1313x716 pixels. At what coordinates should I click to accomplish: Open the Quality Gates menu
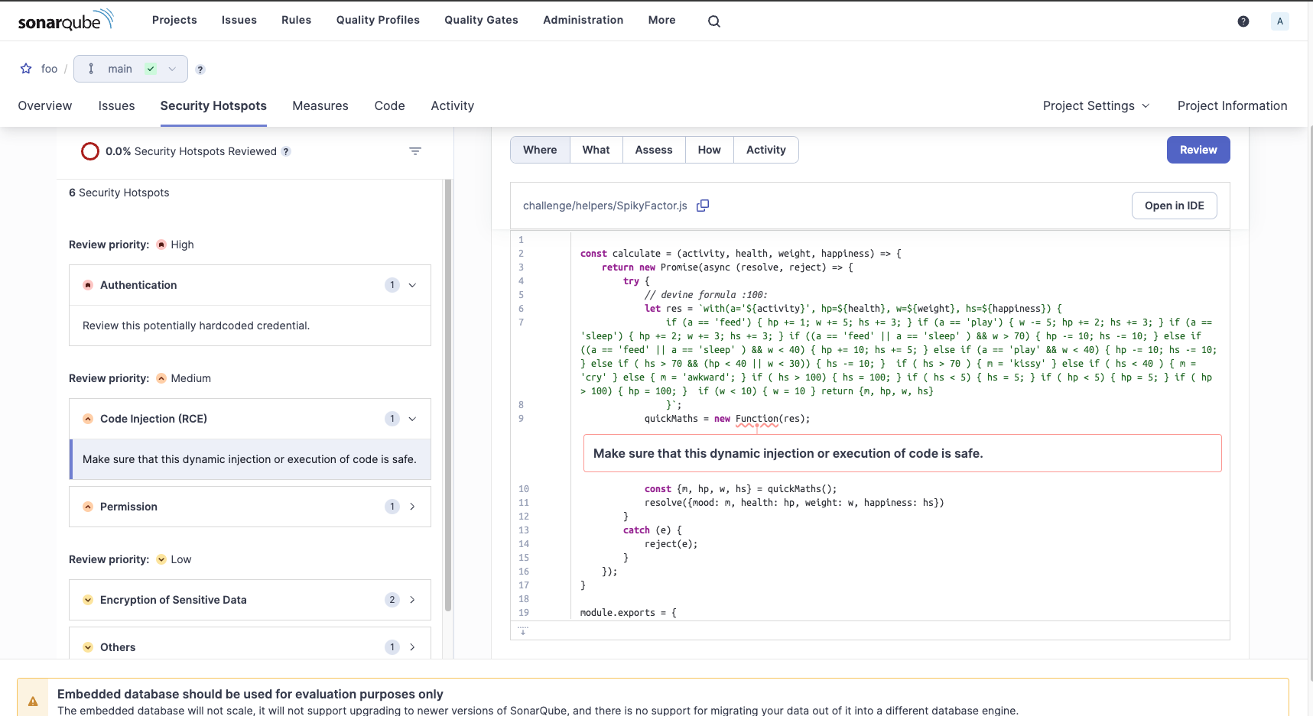(481, 20)
